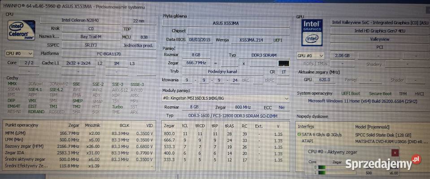Click the PCI bus field

380,47
